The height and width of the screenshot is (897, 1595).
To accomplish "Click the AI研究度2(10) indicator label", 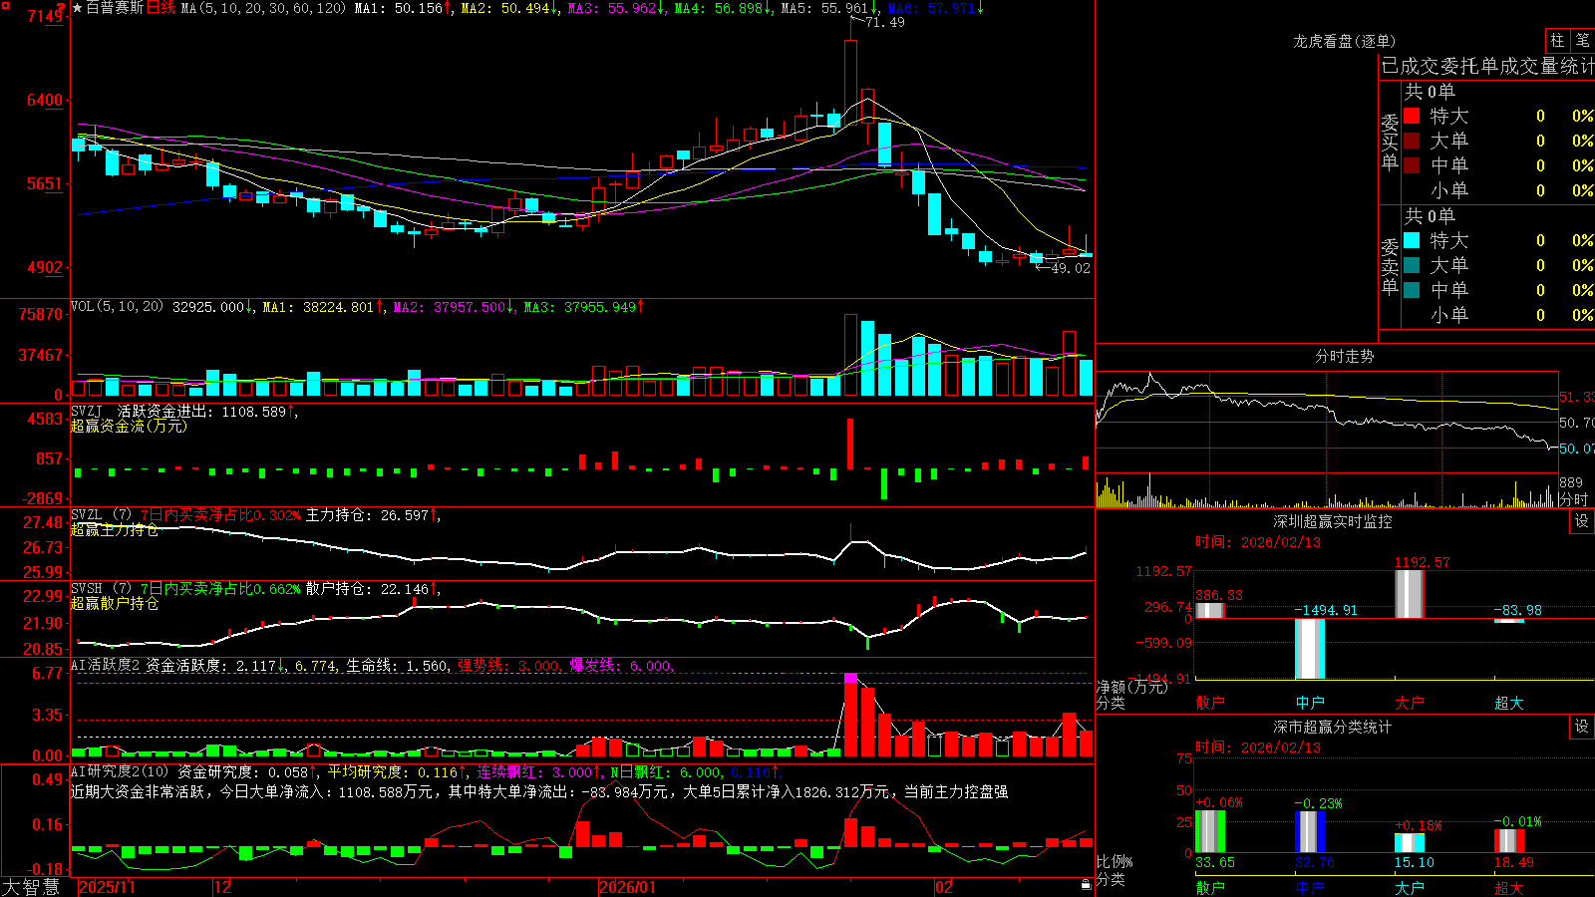I will tap(120, 771).
